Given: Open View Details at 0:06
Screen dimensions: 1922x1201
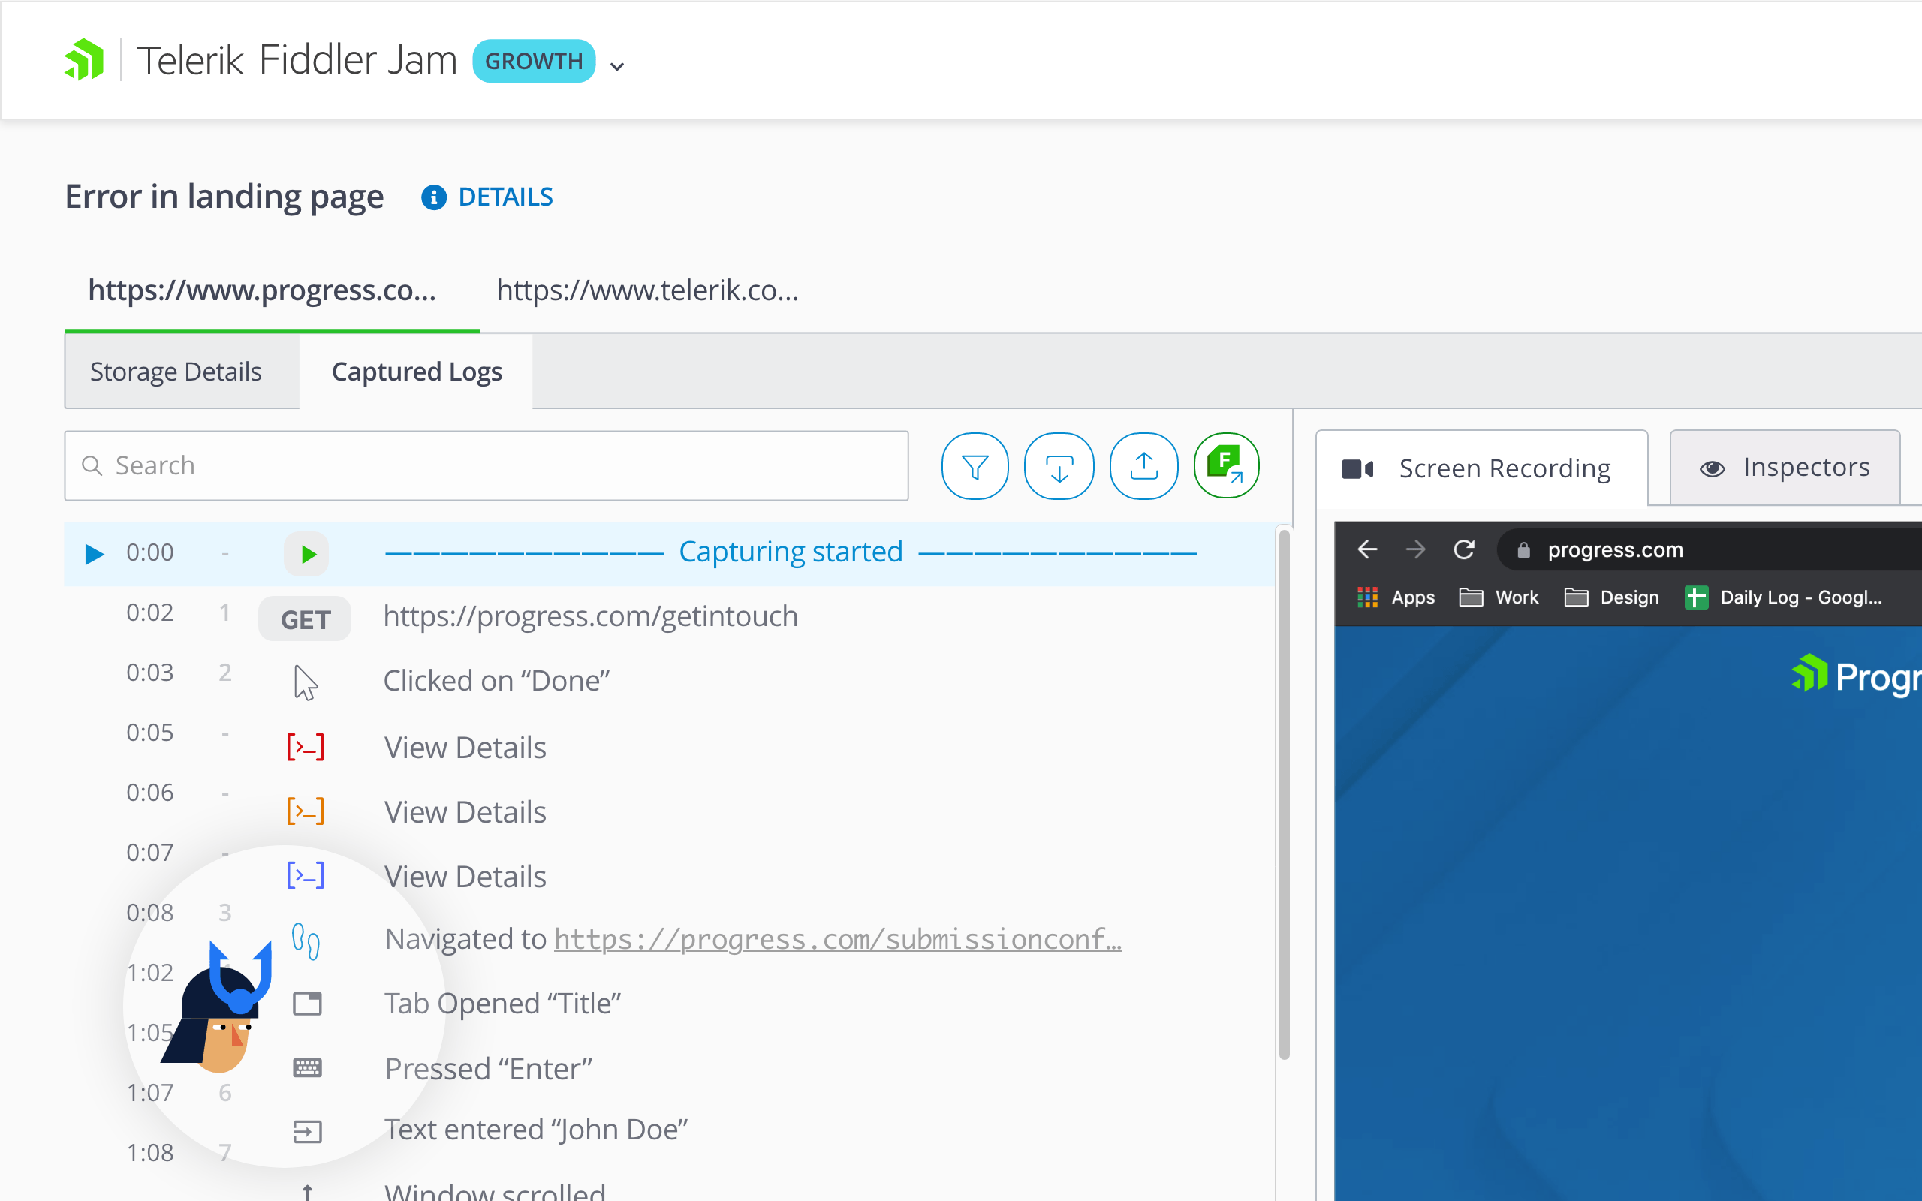Looking at the screenshot, I should 465,811.
